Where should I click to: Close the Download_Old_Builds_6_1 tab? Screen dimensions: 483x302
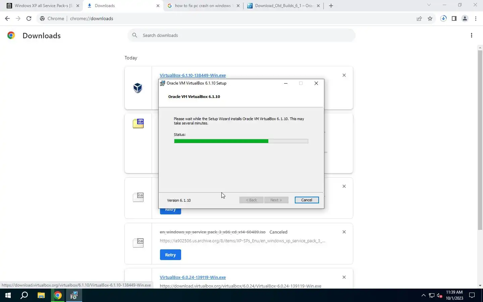tap(318, 6)
